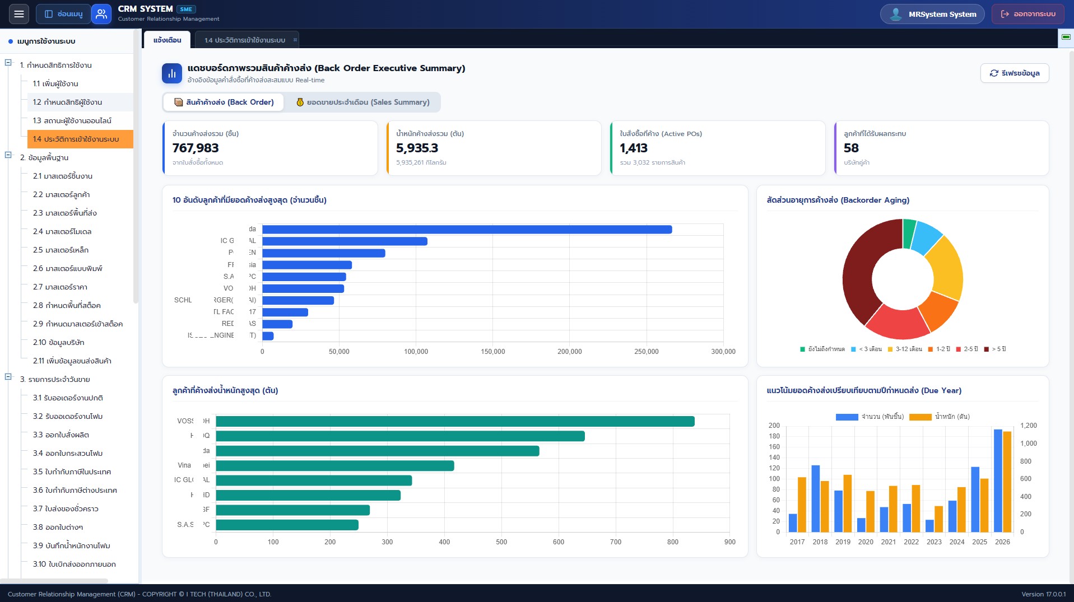Switch to ยอดขายประจำเดือน (Sales Summary) tab
The image size is (1074, 602).
click(x=362, y=102)
